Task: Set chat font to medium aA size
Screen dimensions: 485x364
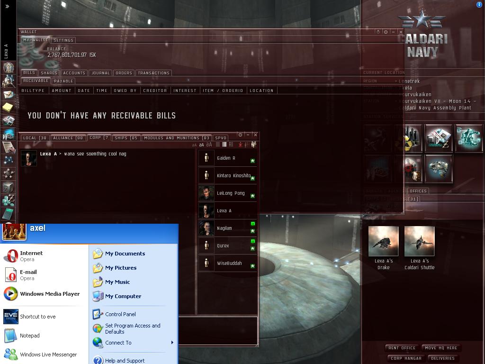Action: [201, 145]
